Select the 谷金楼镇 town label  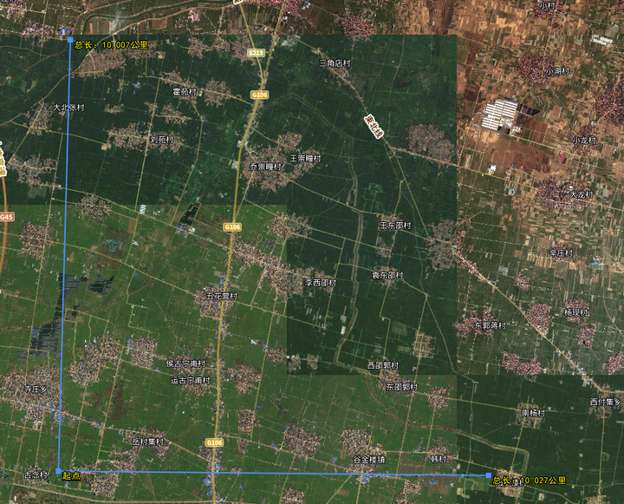tap(369, 460)
